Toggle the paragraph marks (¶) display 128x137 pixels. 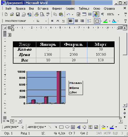(103, 14)
